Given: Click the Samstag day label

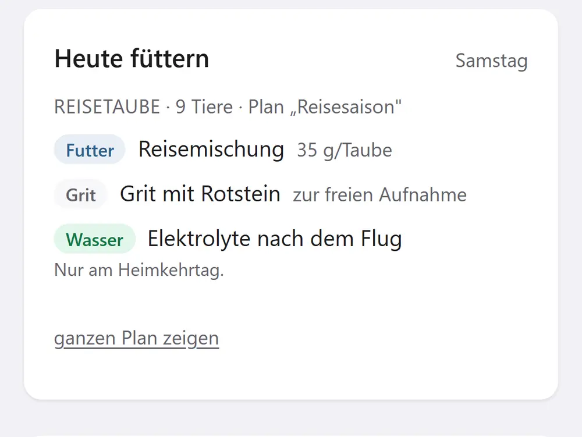Looking at the screenshot, I should tap(491, 61).
